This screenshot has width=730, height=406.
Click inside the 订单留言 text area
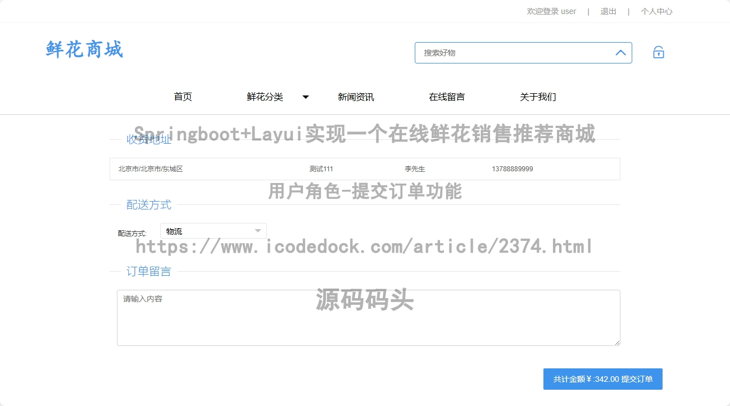pyautogui.click(x=369, y=318)
